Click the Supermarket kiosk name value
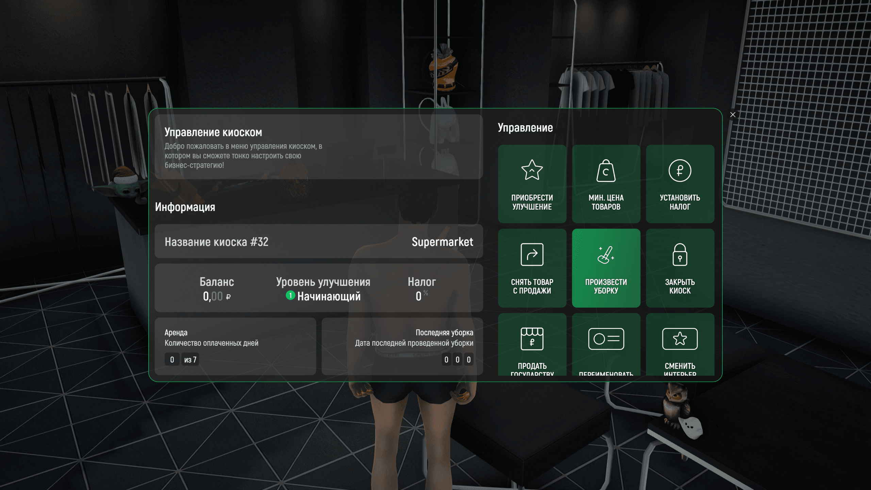 (442, 242)
